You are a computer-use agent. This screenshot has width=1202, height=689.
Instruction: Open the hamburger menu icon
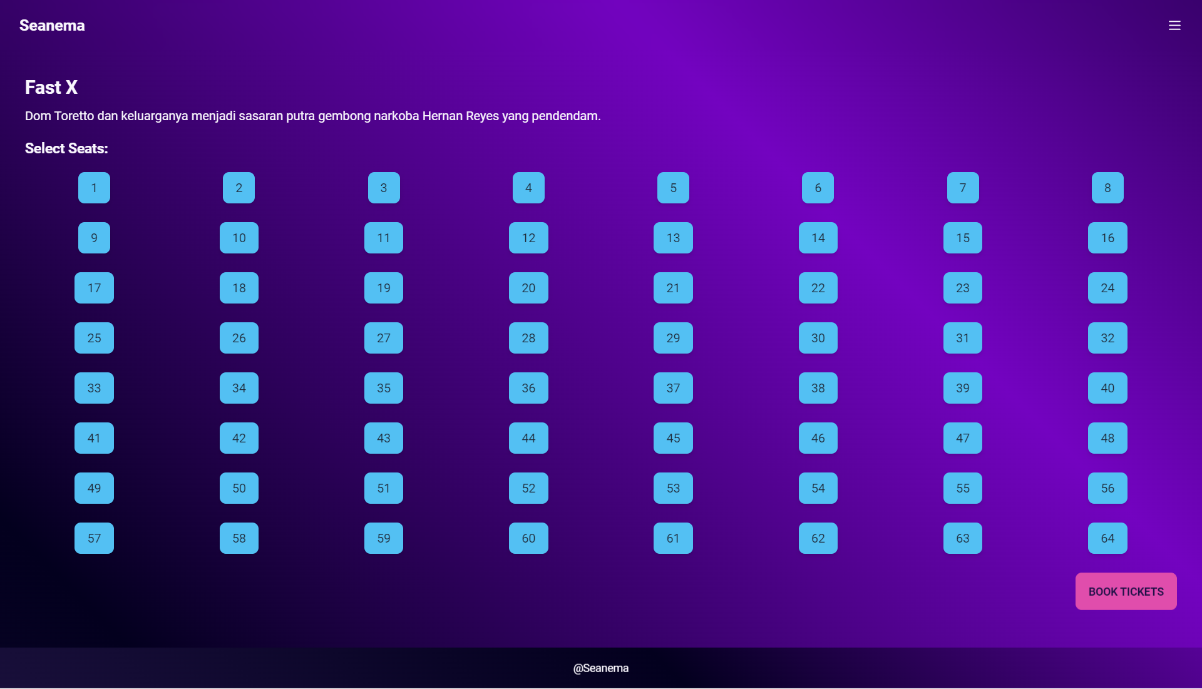pyautogui.click(x=1174, y=26)
